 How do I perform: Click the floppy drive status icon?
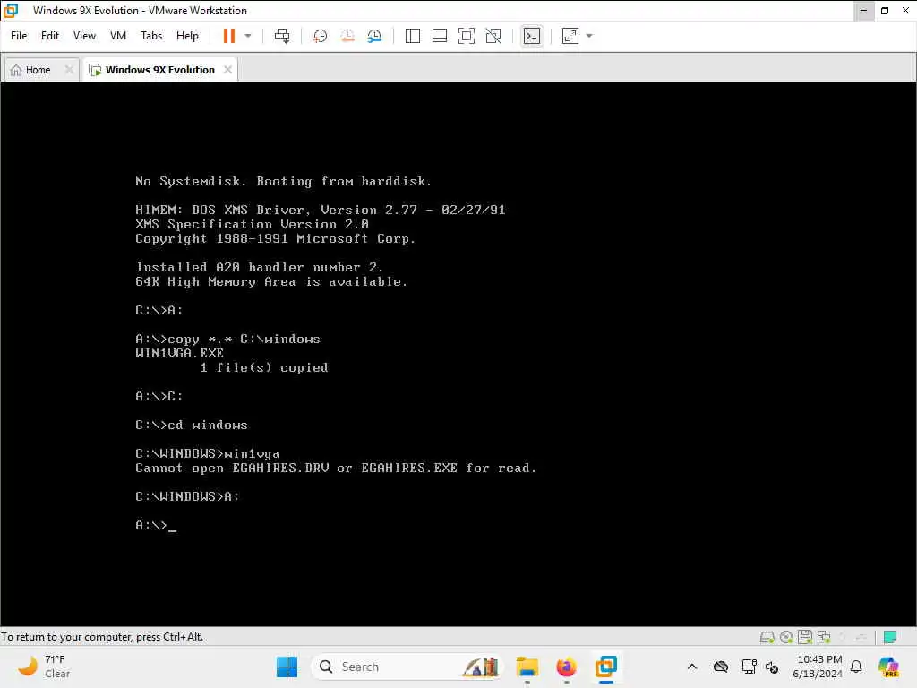pos(805,637)
